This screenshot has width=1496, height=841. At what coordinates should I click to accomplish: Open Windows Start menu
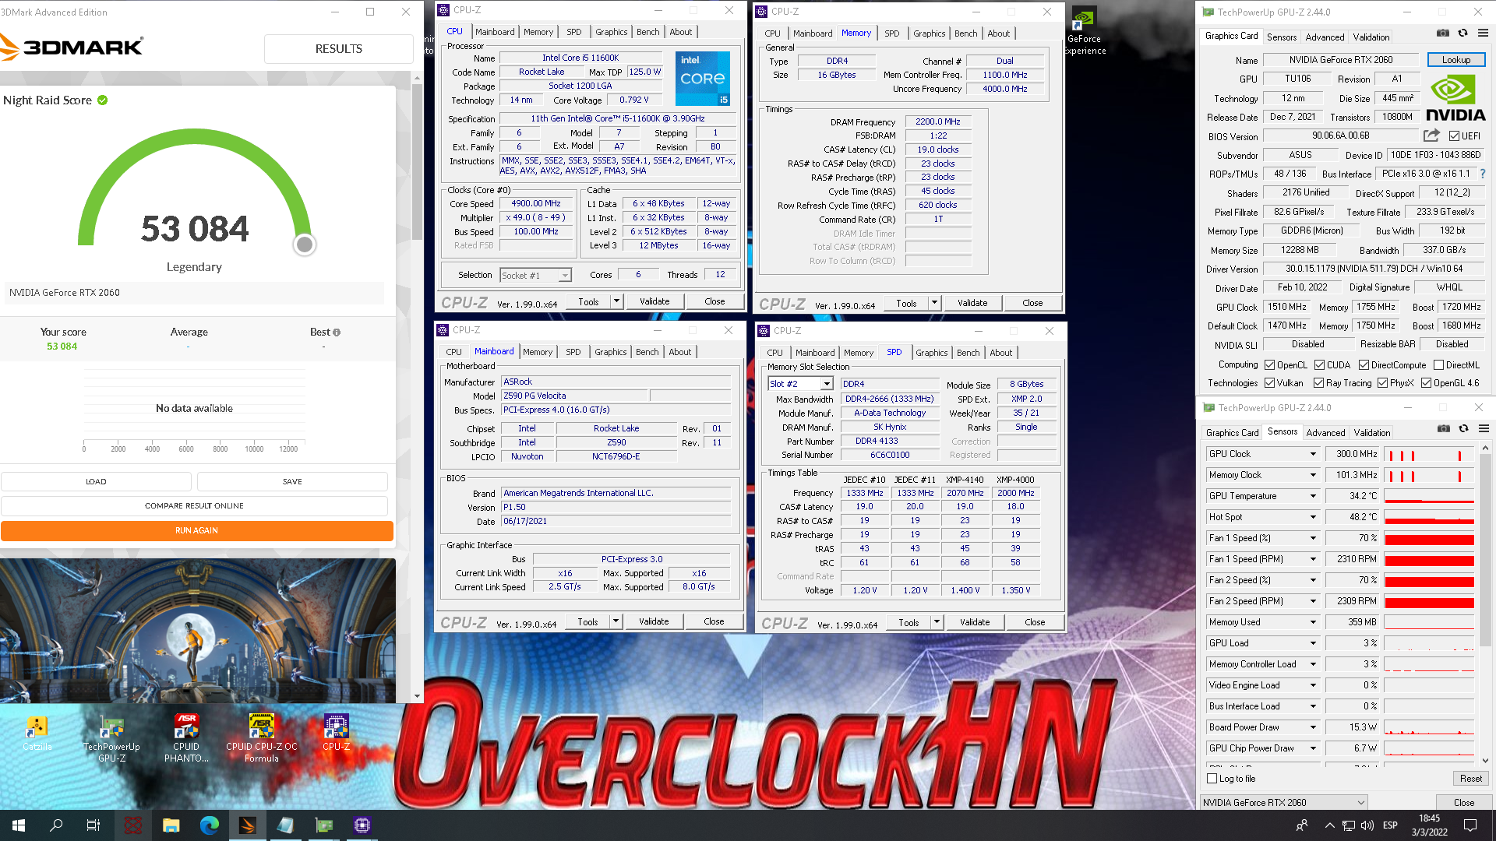[19, 825]
